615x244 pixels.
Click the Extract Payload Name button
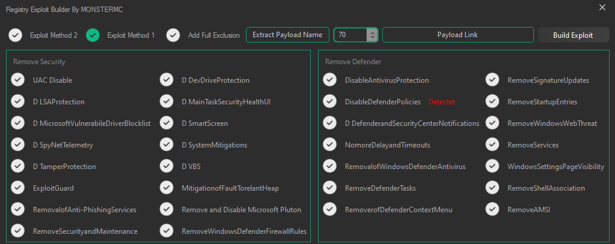pos(287,35)
